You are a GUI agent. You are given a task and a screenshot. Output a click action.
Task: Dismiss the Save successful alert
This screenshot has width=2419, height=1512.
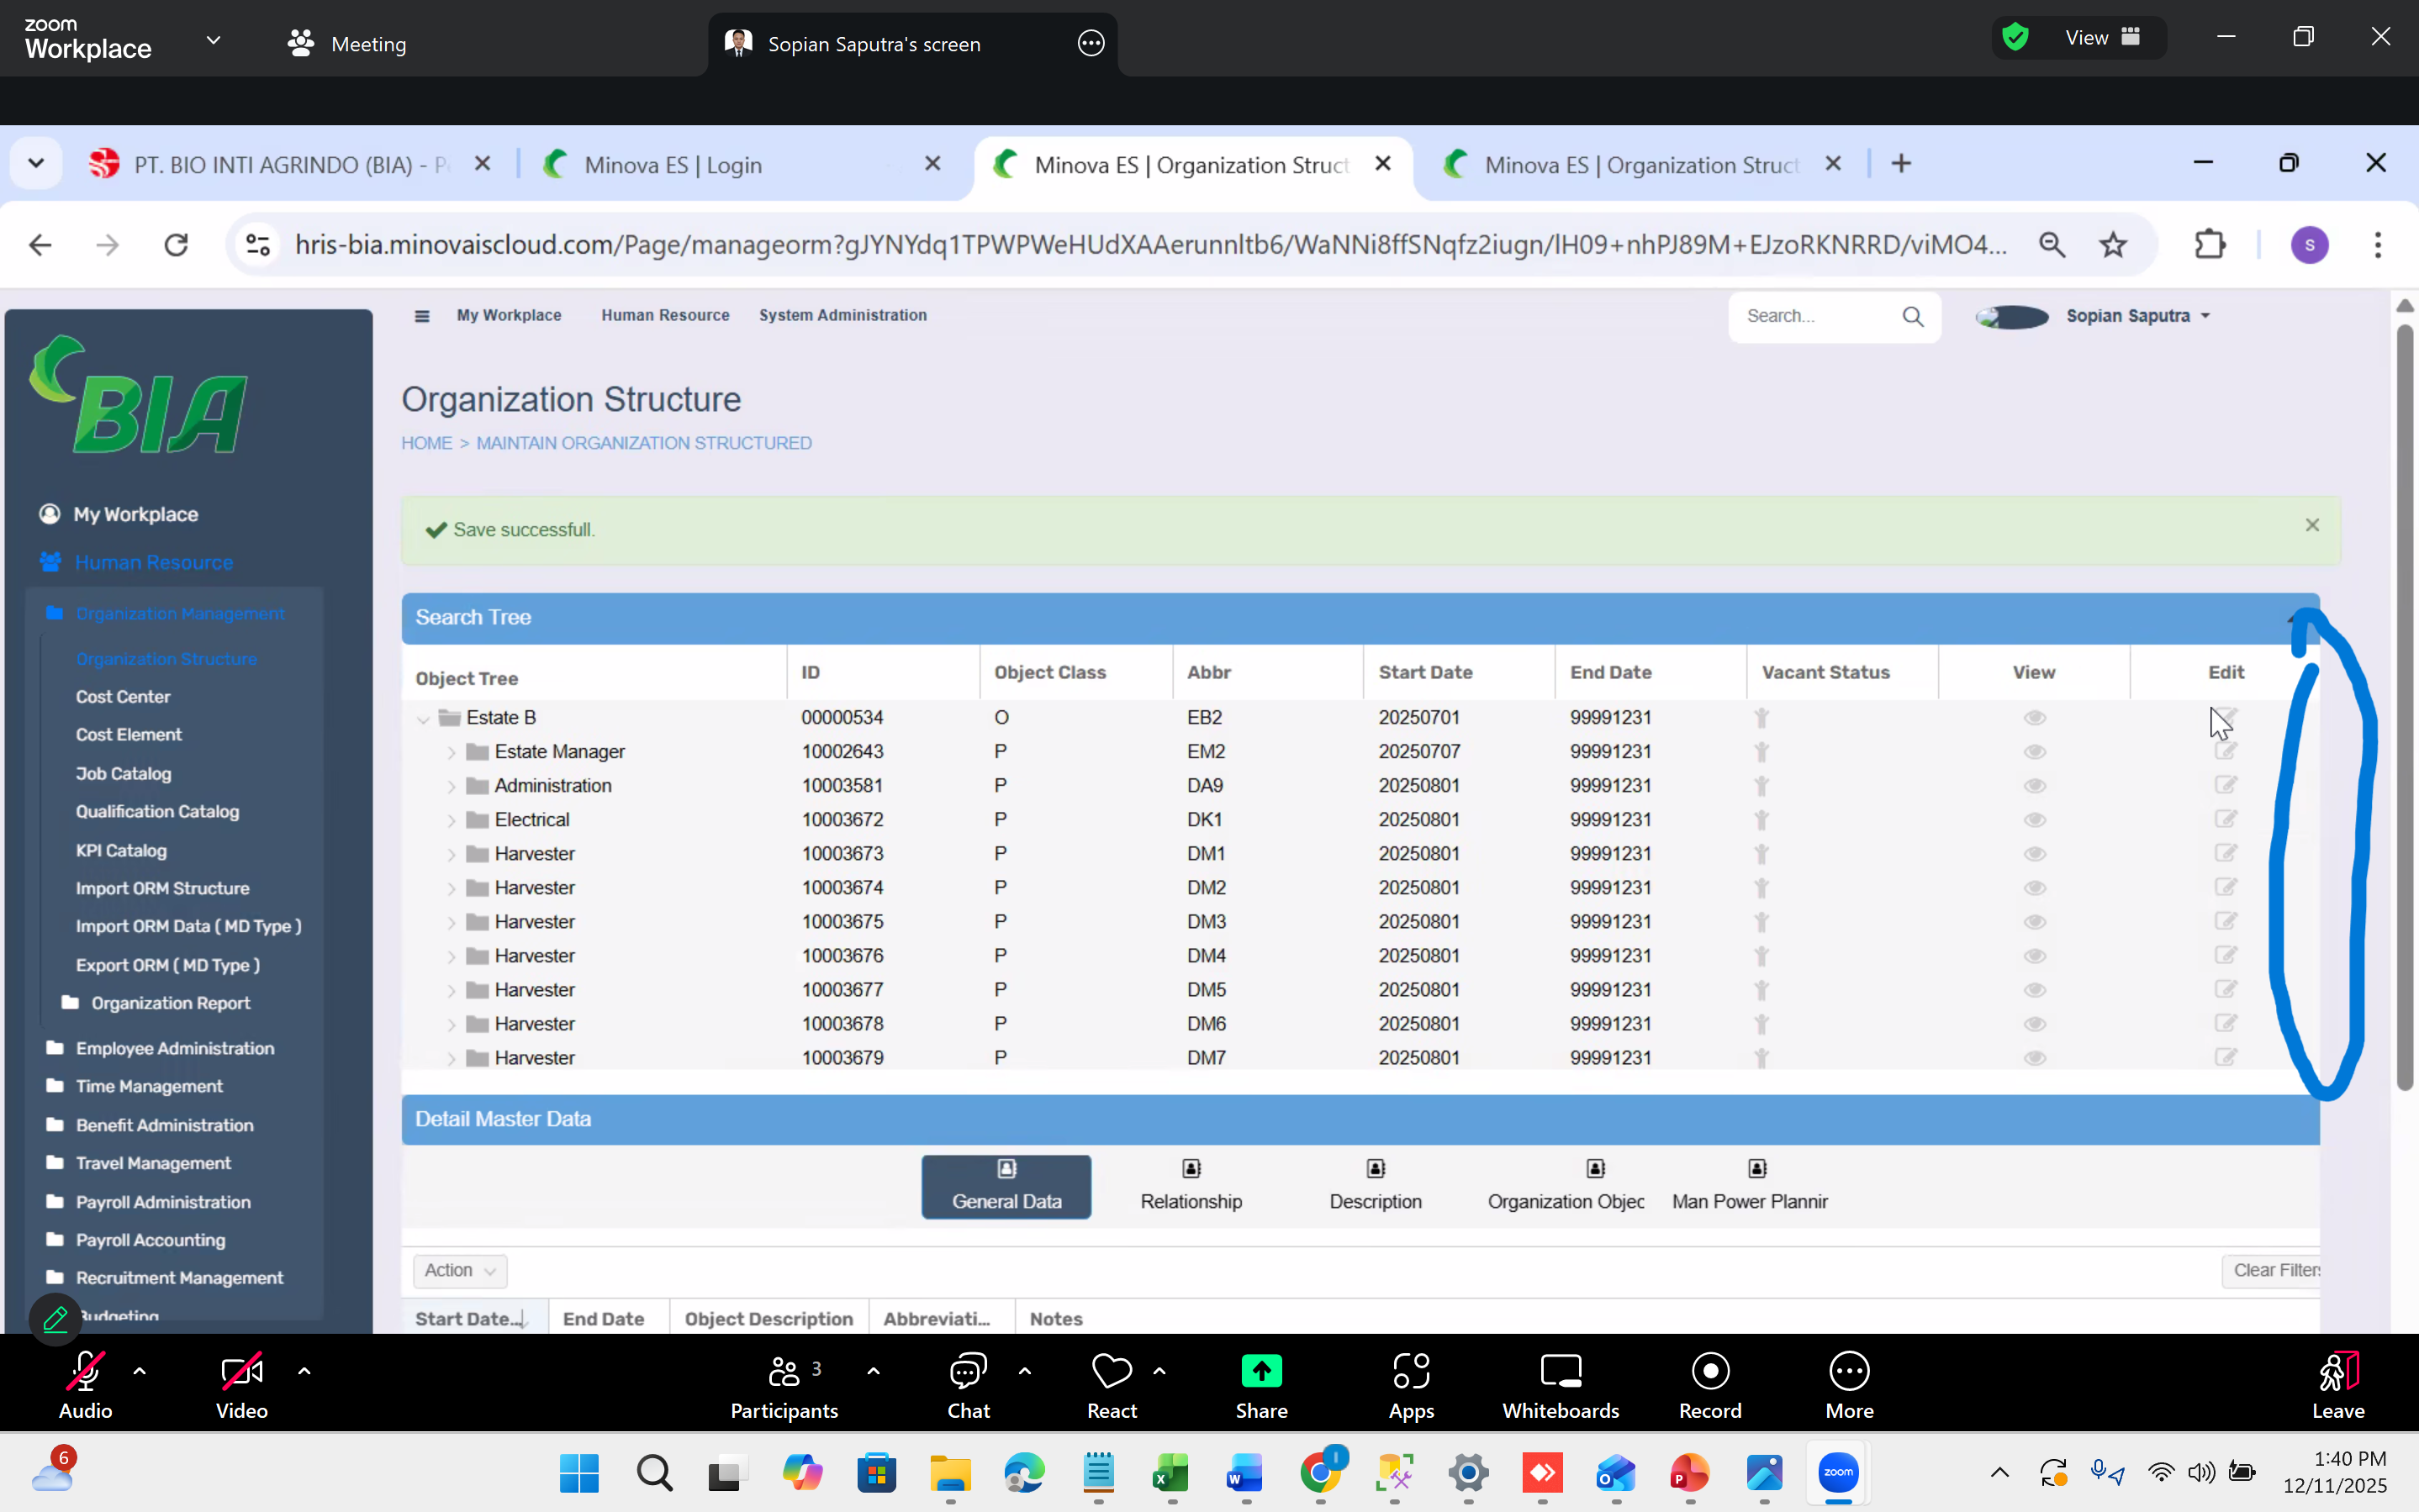[x=2311, y=526]
